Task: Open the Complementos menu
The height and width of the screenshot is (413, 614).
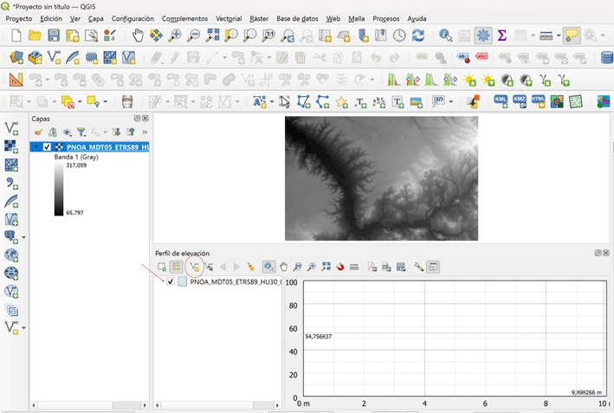Action: (x=184, y=18)
